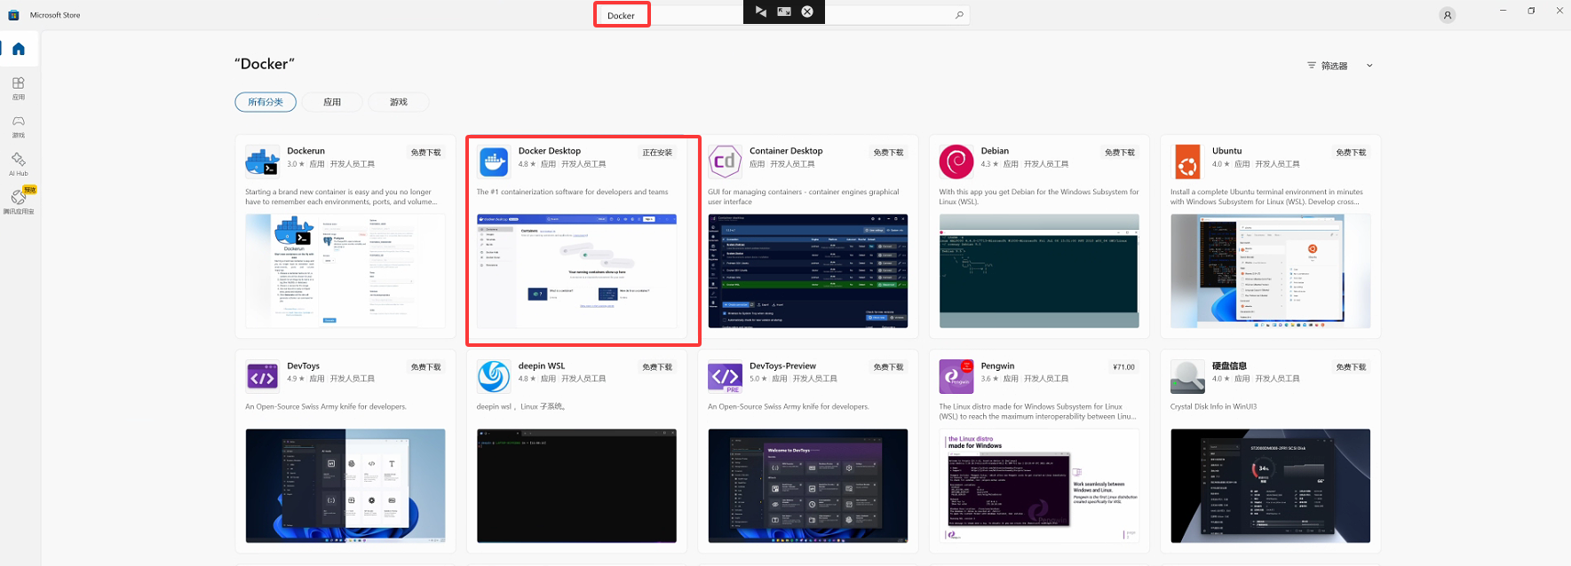Click the keyboard icon in the overlay toolbar
The height and width of the screenshot is (566, 1571).
(x=784, y=12)
